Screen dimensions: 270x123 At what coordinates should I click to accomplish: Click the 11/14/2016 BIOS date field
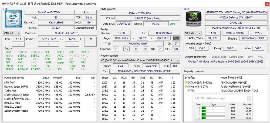point(124,23)
